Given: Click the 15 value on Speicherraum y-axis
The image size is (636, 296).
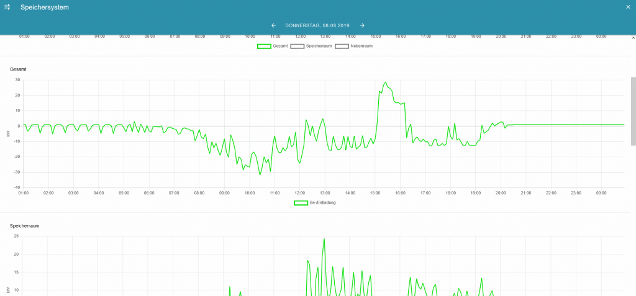Looking at the screenshot, I should (16, 272).
